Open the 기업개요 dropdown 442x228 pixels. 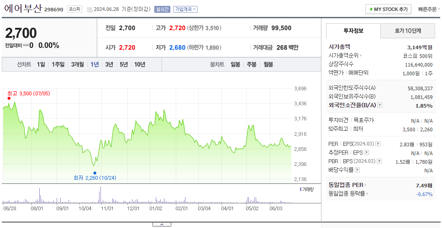pyautogui.click(x=185, y=9)
